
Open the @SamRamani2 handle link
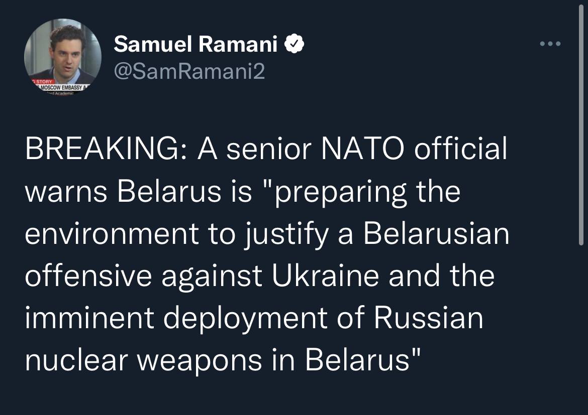(x=189, y=72)
